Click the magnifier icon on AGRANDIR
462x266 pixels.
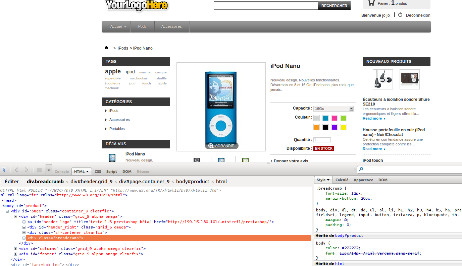click(211, 146)
